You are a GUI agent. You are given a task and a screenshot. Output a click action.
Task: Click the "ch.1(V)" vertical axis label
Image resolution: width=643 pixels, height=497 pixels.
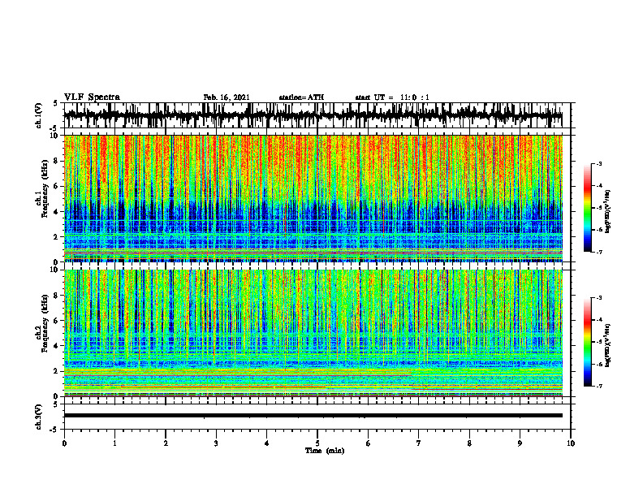click(x=39, y=115)
